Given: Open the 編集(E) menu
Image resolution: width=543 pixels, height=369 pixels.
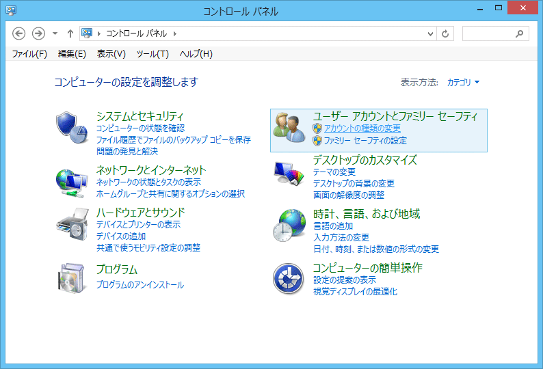Looking at the screenshot, I should [72, 54].
